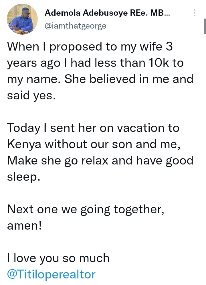Click the line "Make she go relax and have good"

[x=100, y=160]
